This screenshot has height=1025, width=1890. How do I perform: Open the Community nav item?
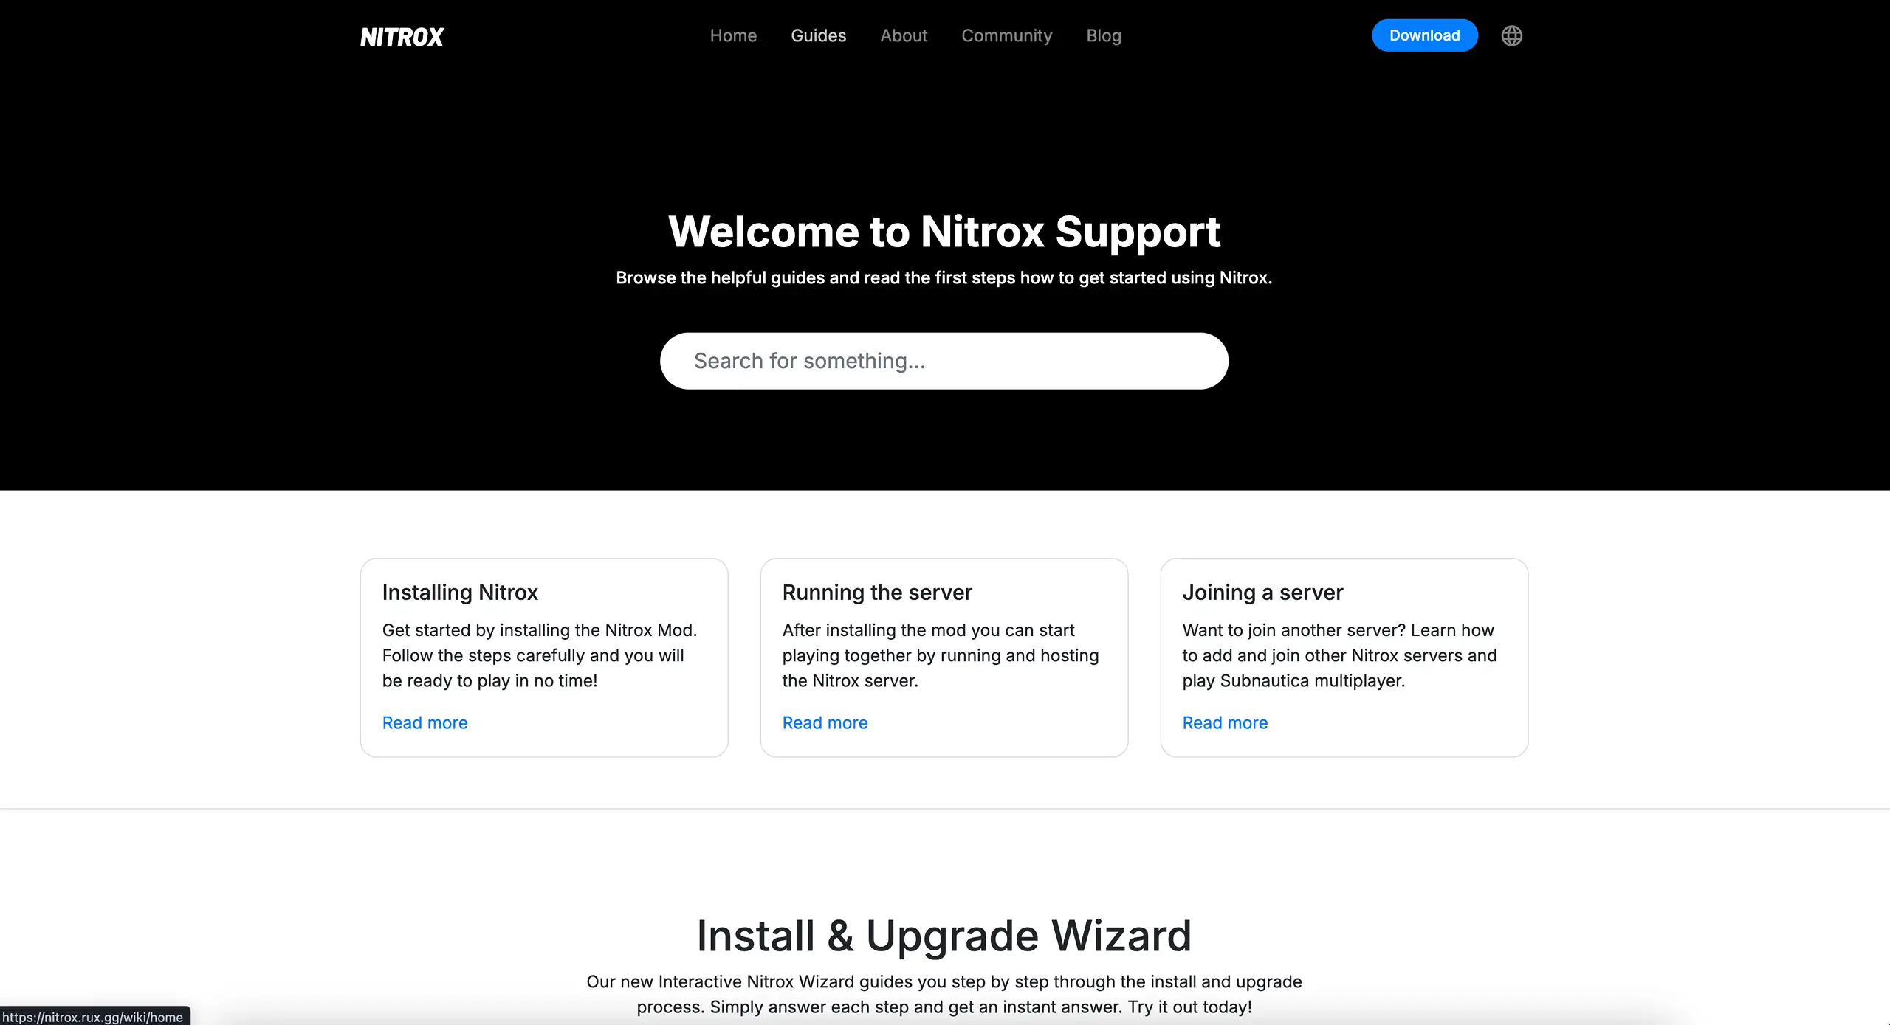1006,35
